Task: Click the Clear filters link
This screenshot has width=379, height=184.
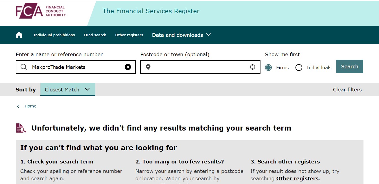Action: click(347, 90)
